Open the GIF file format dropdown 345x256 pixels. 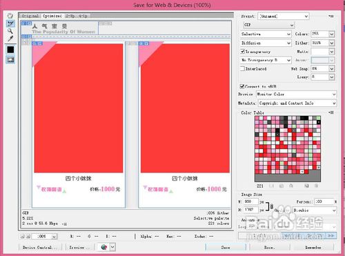click(x=268, y=25)
